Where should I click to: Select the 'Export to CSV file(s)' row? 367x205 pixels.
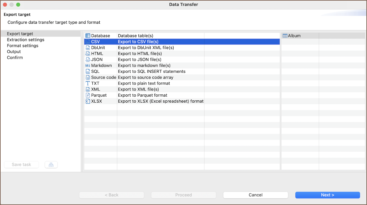(138, 42)
